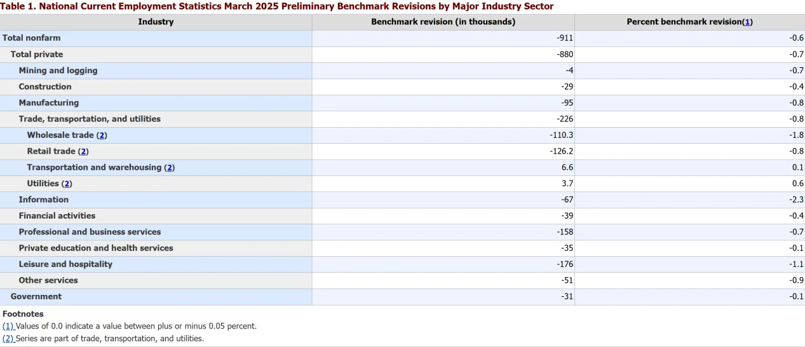Select the -0.9 percent for Other services

(x=796, y=280)
